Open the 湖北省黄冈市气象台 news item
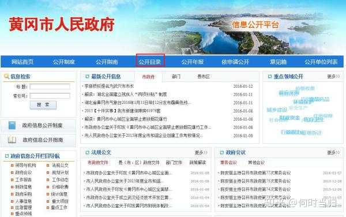This screenshot has height=217, width=346. [137, 103]
